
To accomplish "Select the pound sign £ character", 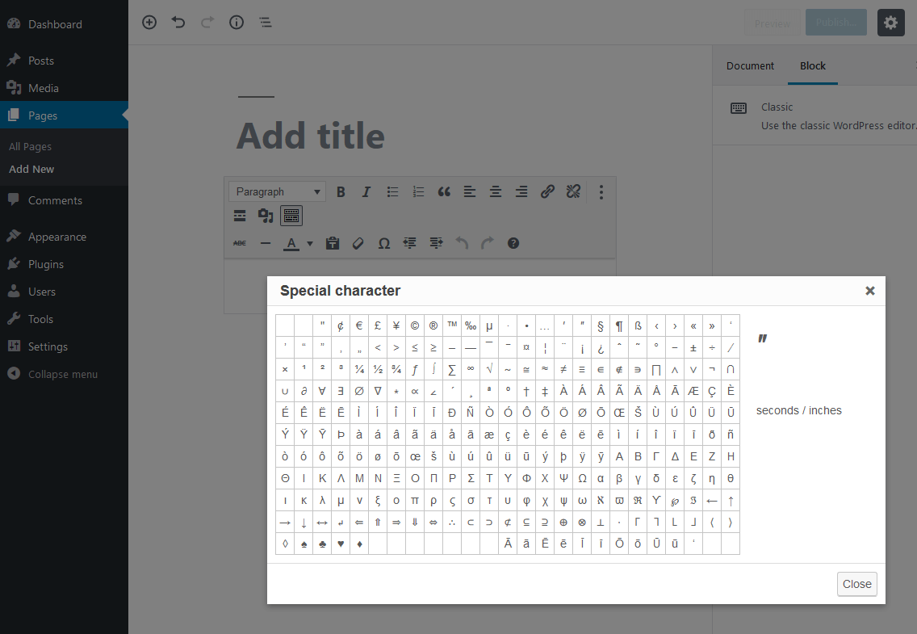I will click(378, 325).
